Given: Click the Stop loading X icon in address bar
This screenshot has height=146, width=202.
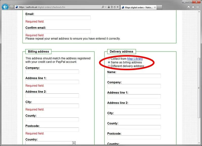Looking at the screenshot, I should pos(117,7).
